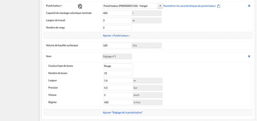Screen dimensions: 257x121
Task: Open the Pulvérisateur dropdown arrow
Action: click(x=160, y=6)
